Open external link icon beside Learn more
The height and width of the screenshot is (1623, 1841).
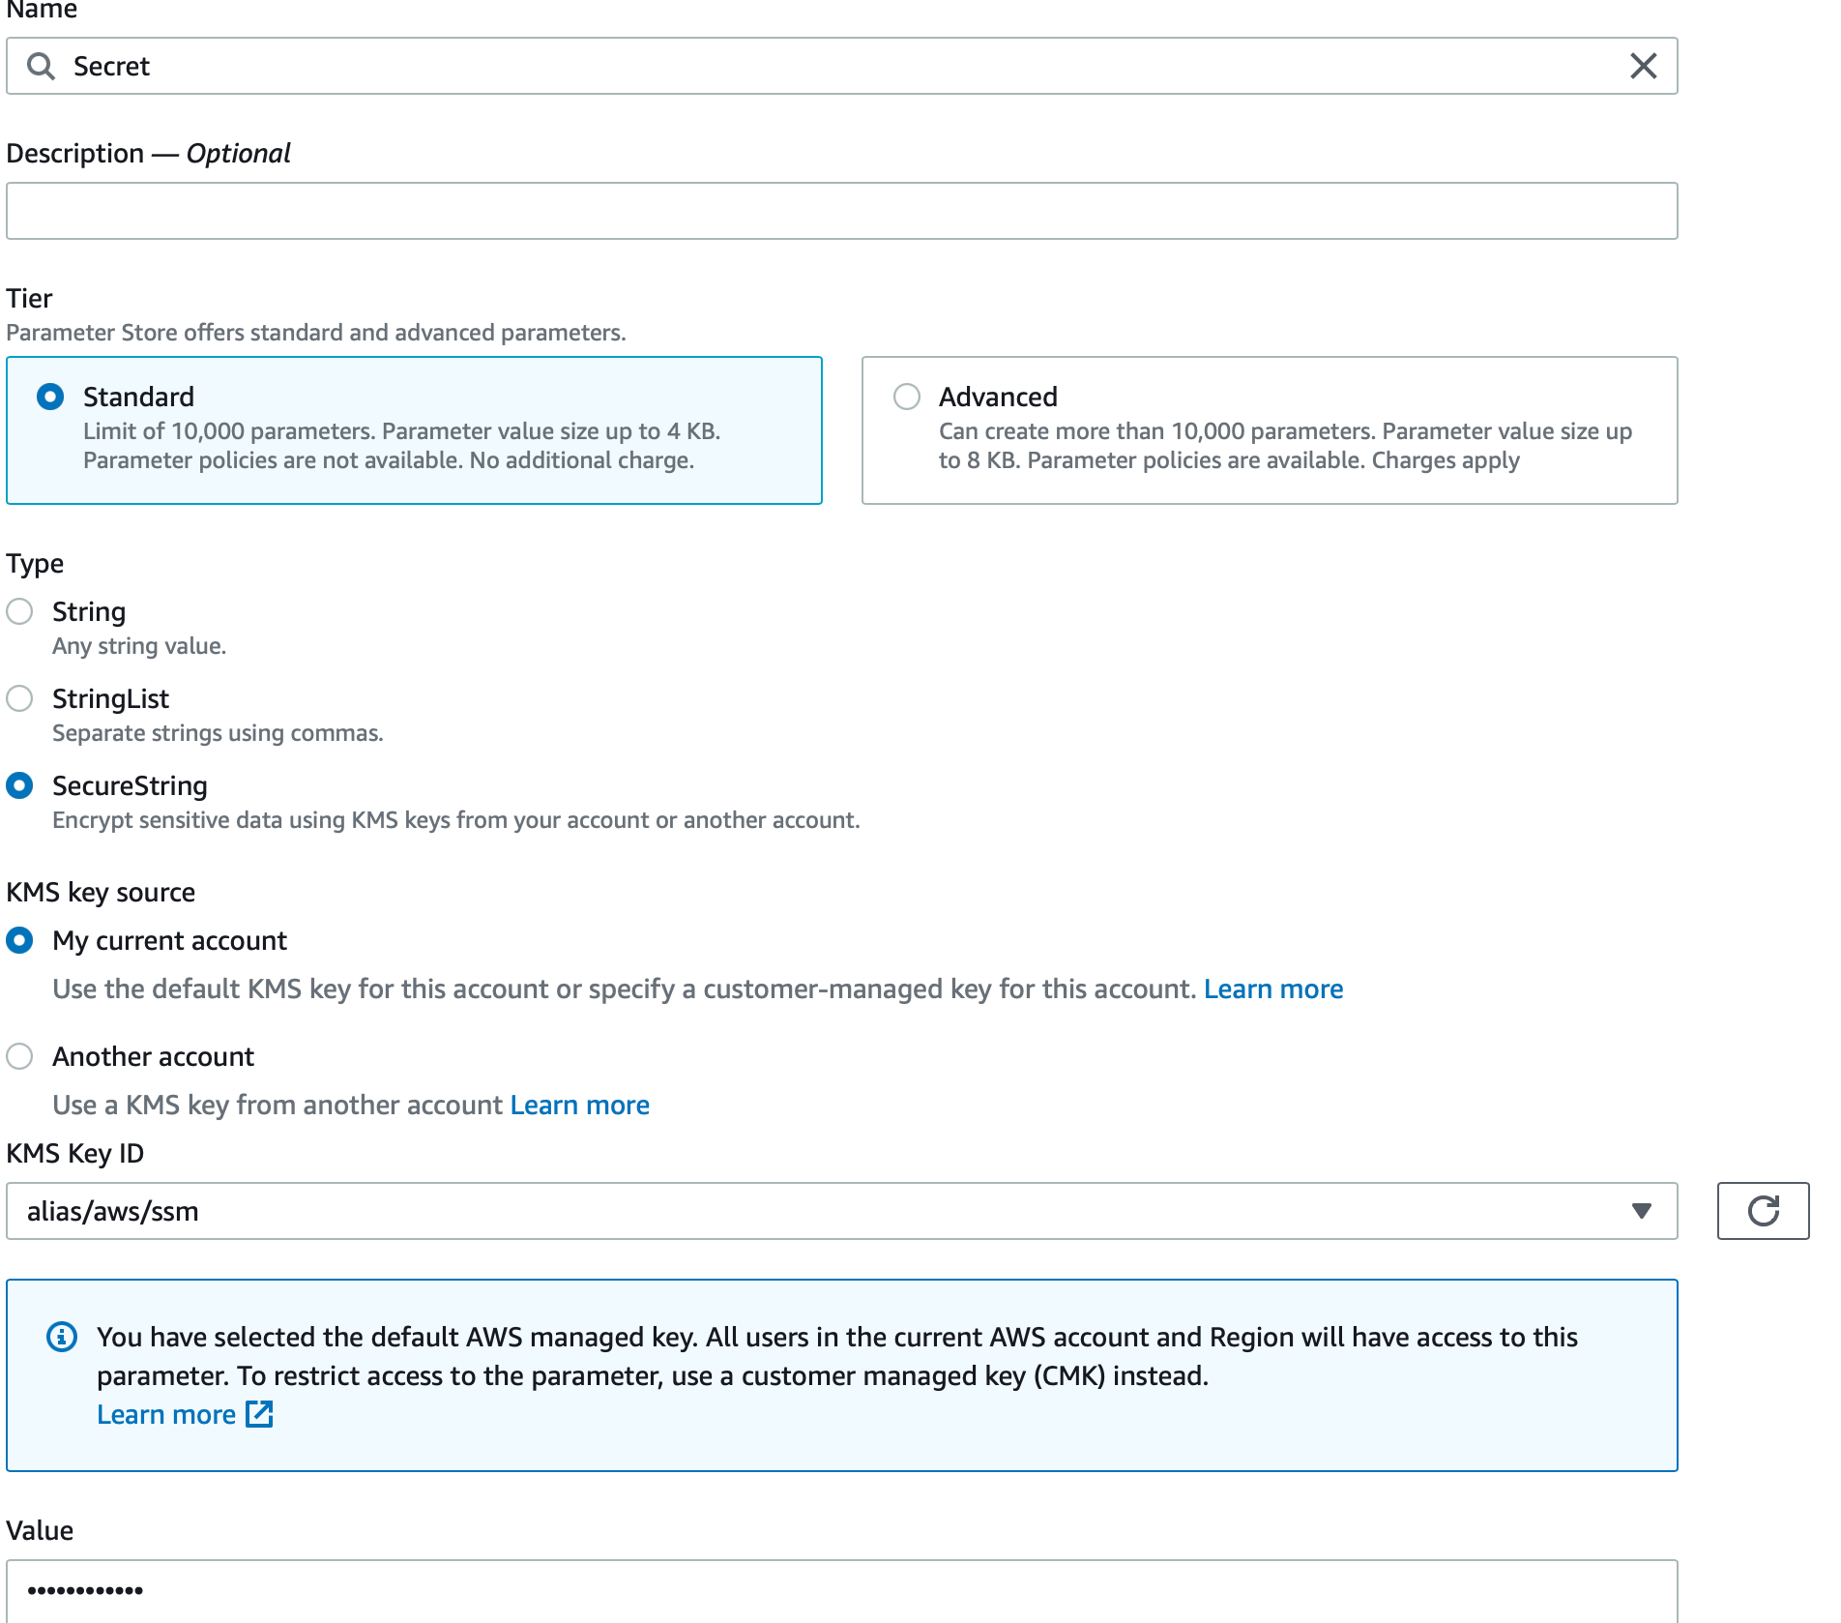(259, 1414)
